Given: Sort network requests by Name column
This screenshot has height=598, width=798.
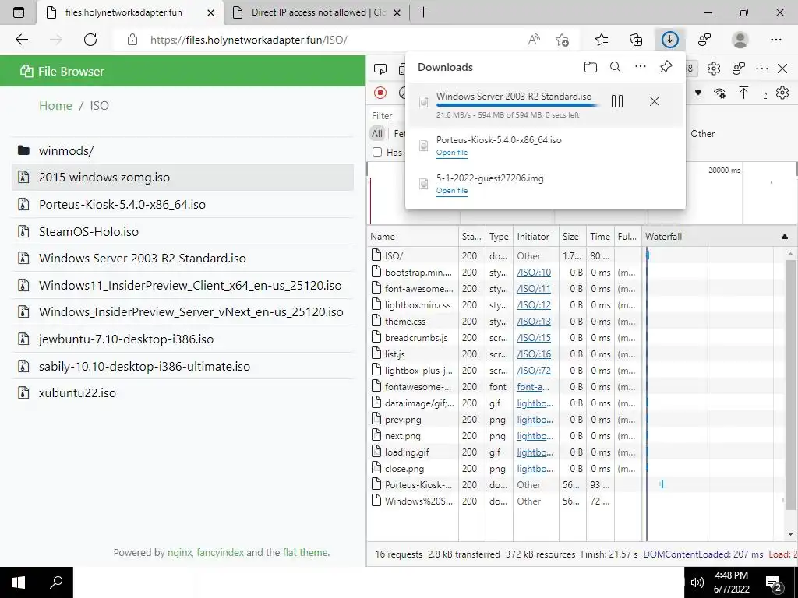Looking at the screenshot, I should pyautogui.click(x=413, y=237).
